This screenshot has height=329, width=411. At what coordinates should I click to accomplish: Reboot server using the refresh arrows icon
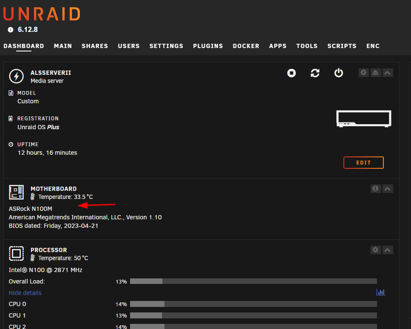315,73
